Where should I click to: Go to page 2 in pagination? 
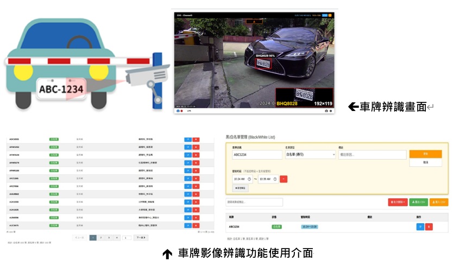(x=101, y=238)
